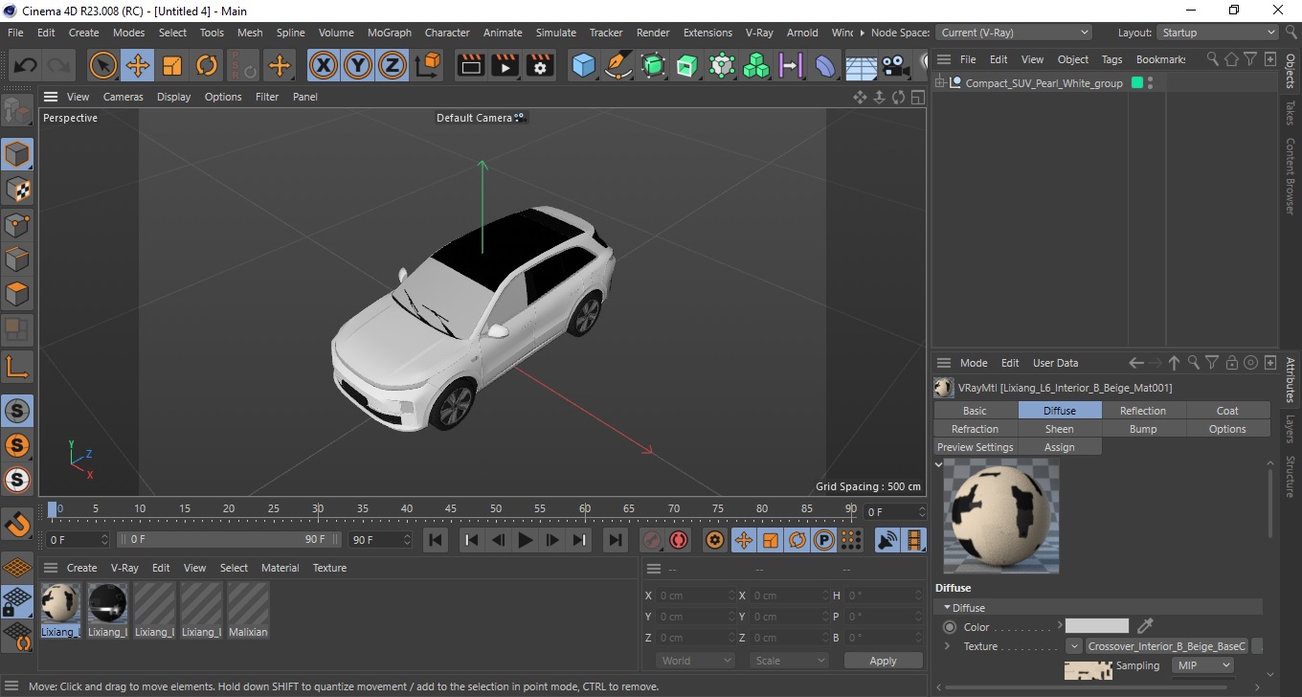Click the Diffuse Color swatch
This screenshot has width=1302, height=697.
point(1097,626)
